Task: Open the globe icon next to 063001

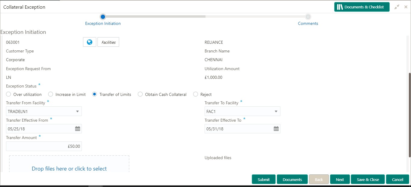Action: (x=89, y=42)
